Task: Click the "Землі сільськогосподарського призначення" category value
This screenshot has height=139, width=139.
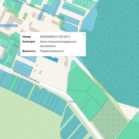Action: click(x=58, y=44)
